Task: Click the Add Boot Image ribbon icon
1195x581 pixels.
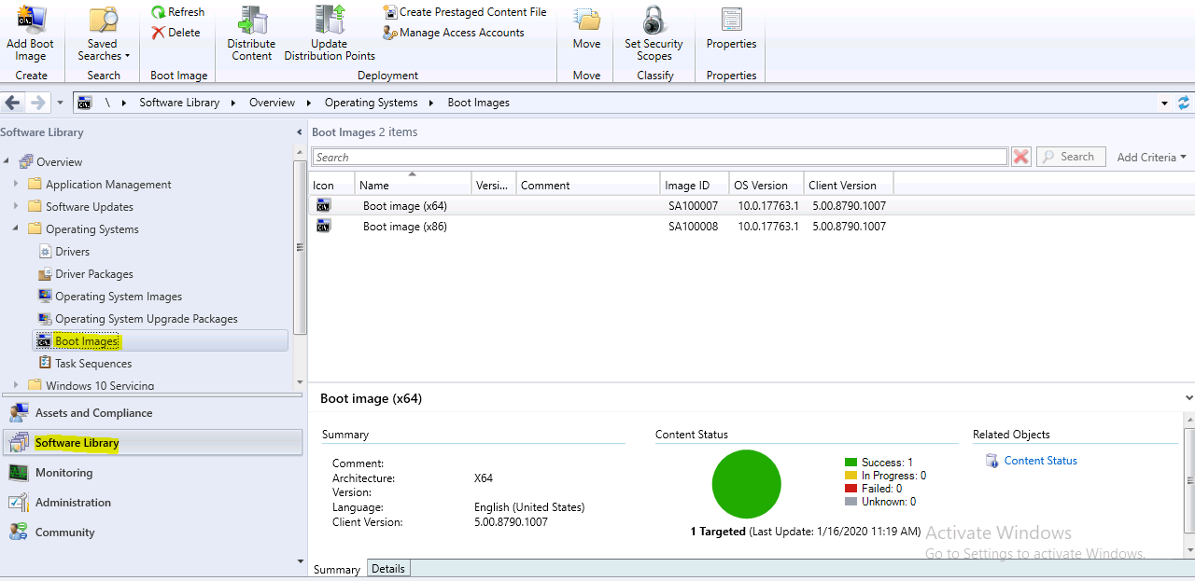Action: tap(30, 20)
